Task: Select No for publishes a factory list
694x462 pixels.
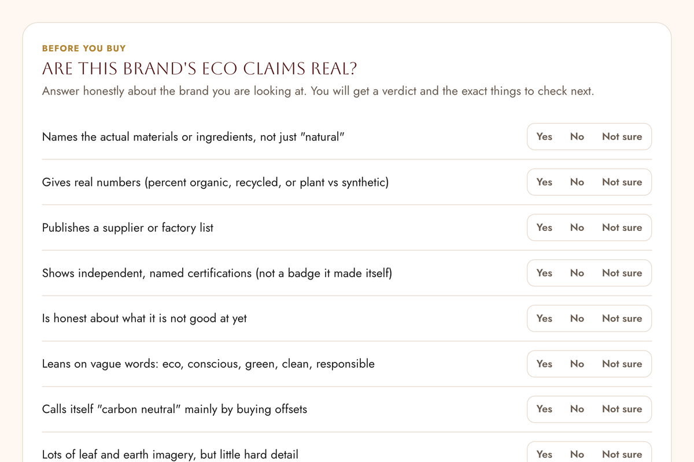Action: [x=577, y=228]
